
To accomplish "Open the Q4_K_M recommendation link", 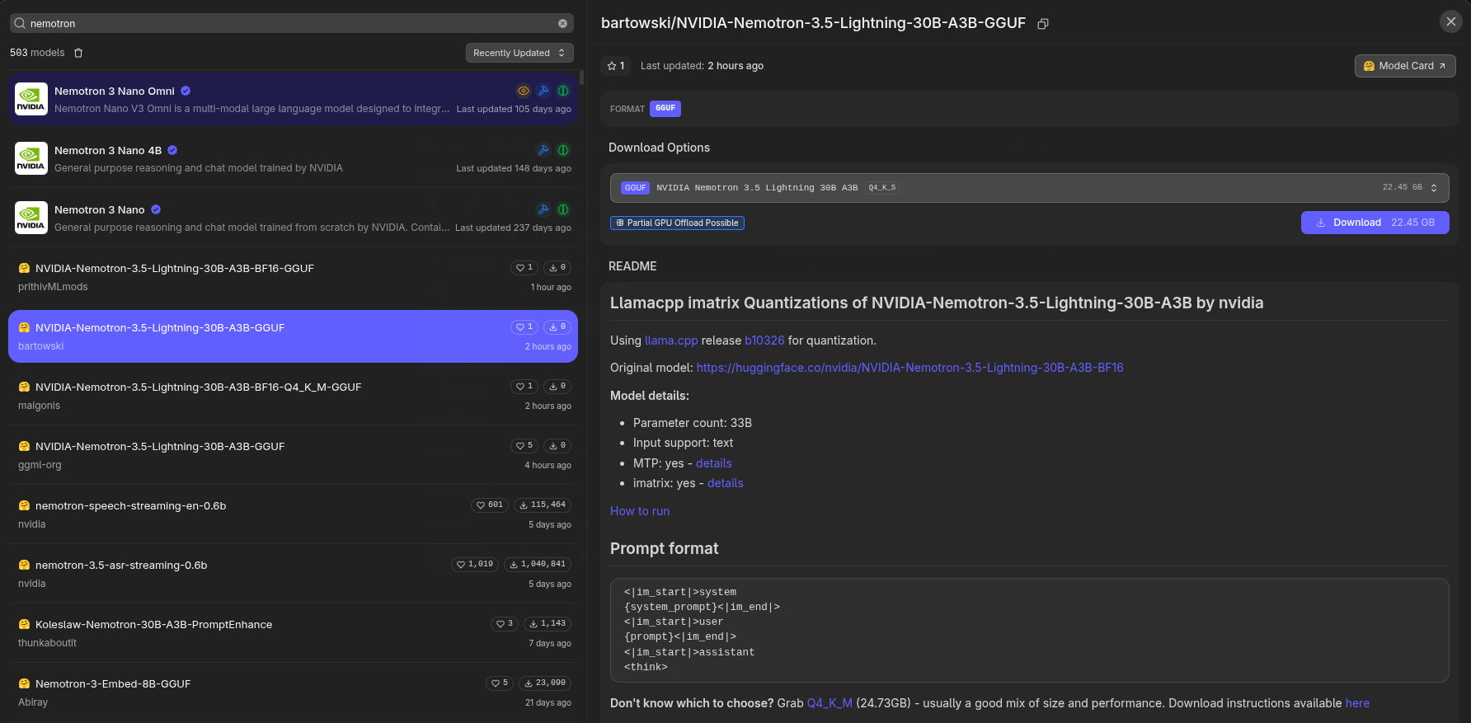I will pos(829,703).
